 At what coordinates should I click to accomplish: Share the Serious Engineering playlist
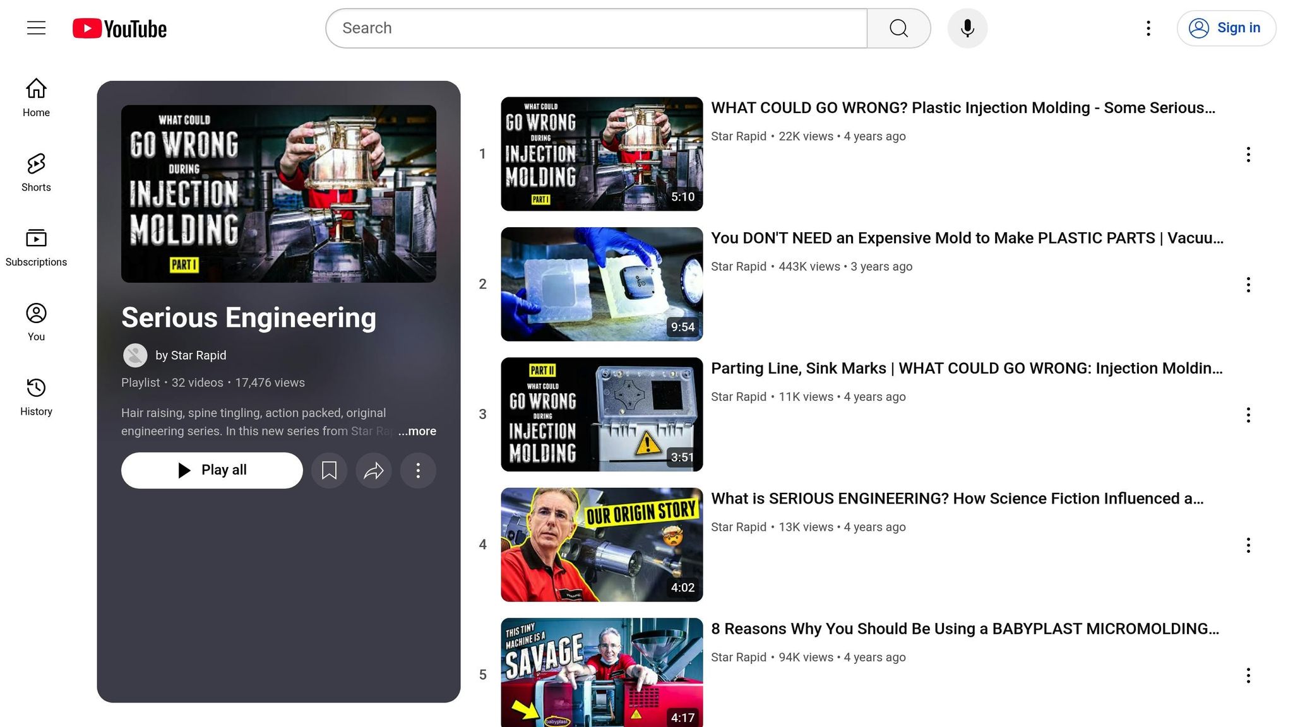(x=374, y=470)
